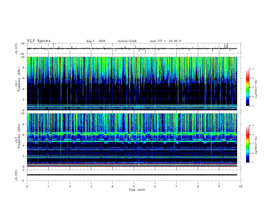The height and width of the screenshot is (209, 271).
Task: Click the 0 minute tick on the time axis
Action: 27,186
